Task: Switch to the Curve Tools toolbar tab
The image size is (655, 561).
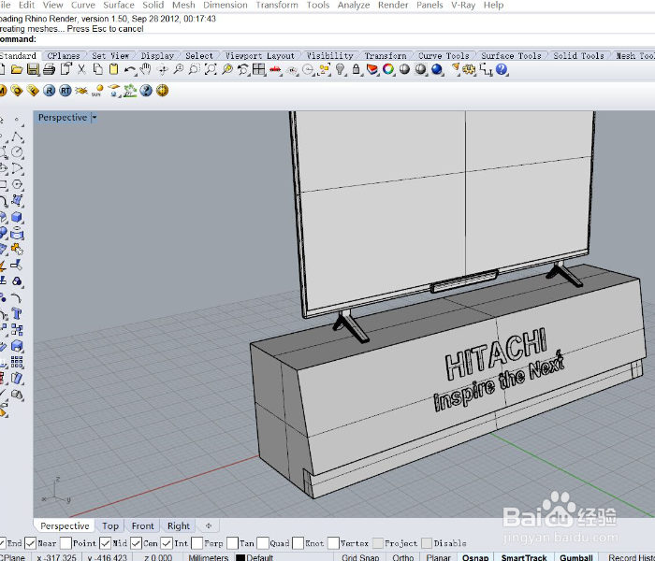Action: coord(444,55)
